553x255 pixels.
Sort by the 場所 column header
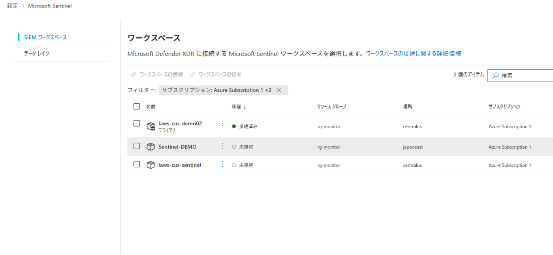[408, 107]
